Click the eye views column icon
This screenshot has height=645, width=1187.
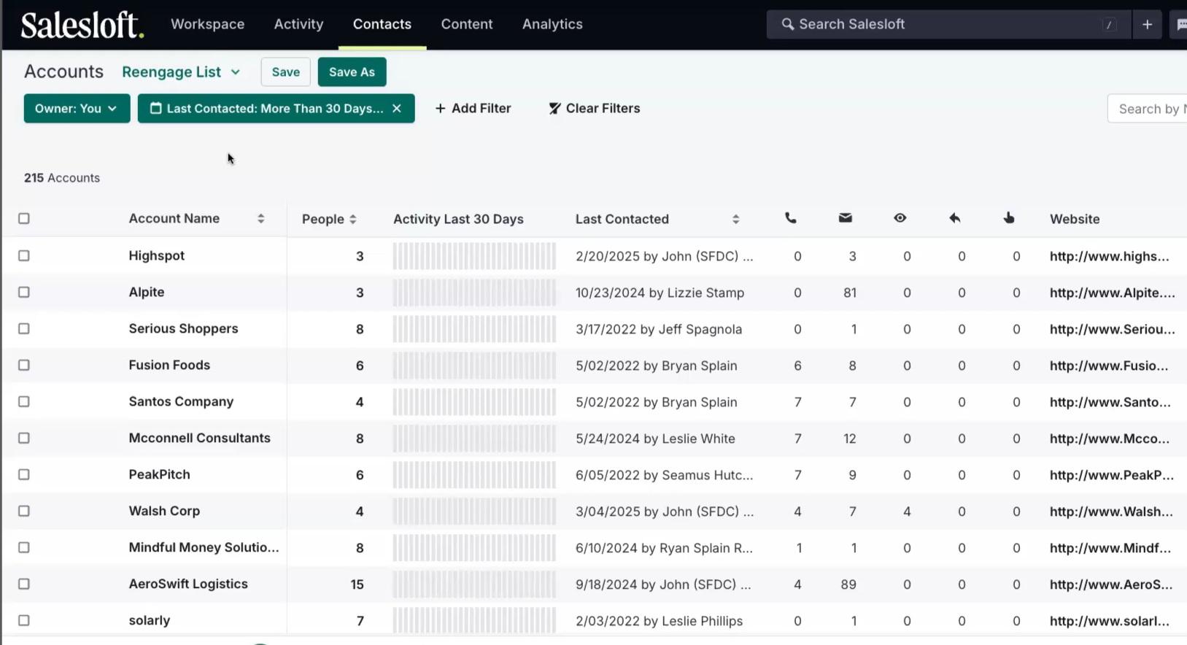click(x=900, y=218)
